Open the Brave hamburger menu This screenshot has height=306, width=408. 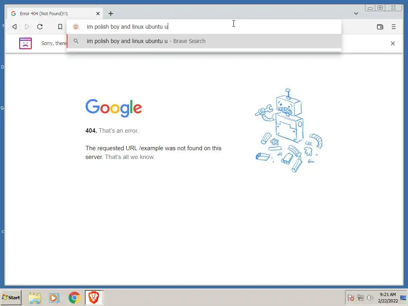click(393, 27)
